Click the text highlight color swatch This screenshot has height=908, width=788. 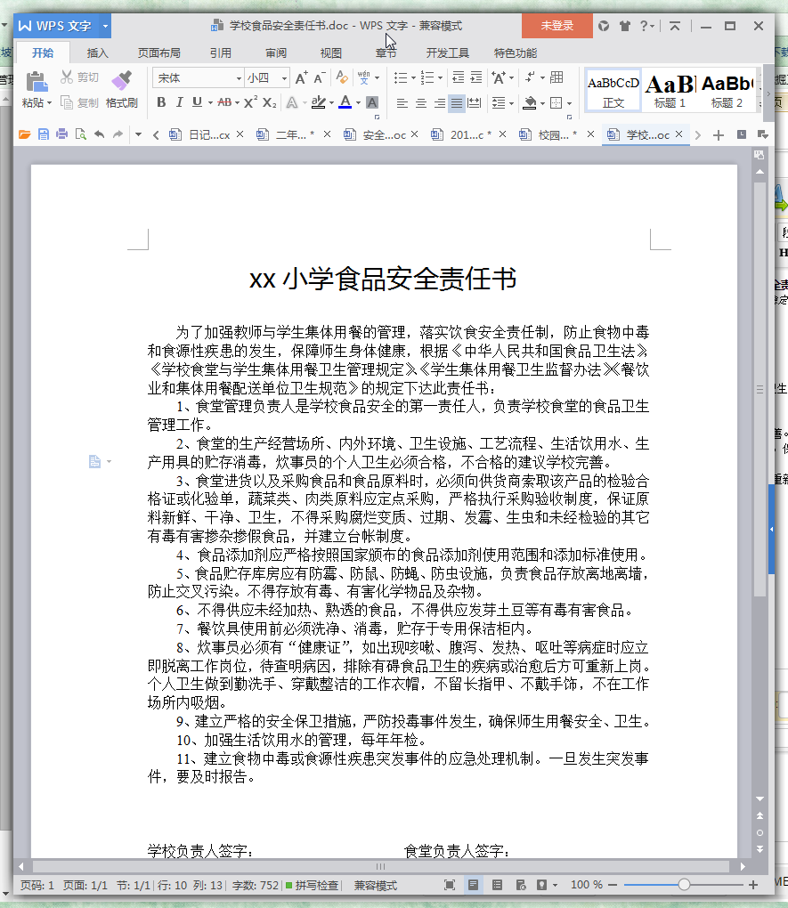pos(318,102)
